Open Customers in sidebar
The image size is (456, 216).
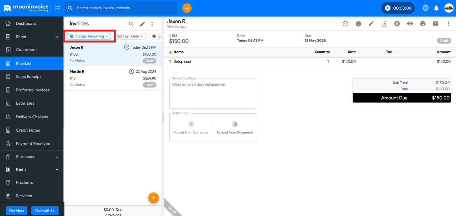[x=32, y=50]
